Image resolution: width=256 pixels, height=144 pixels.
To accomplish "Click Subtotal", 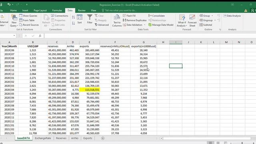I will point(206,25).
